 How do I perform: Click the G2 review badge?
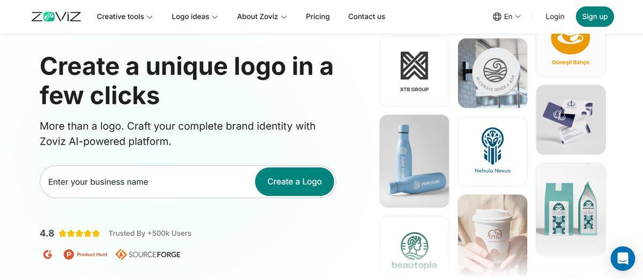48,254
